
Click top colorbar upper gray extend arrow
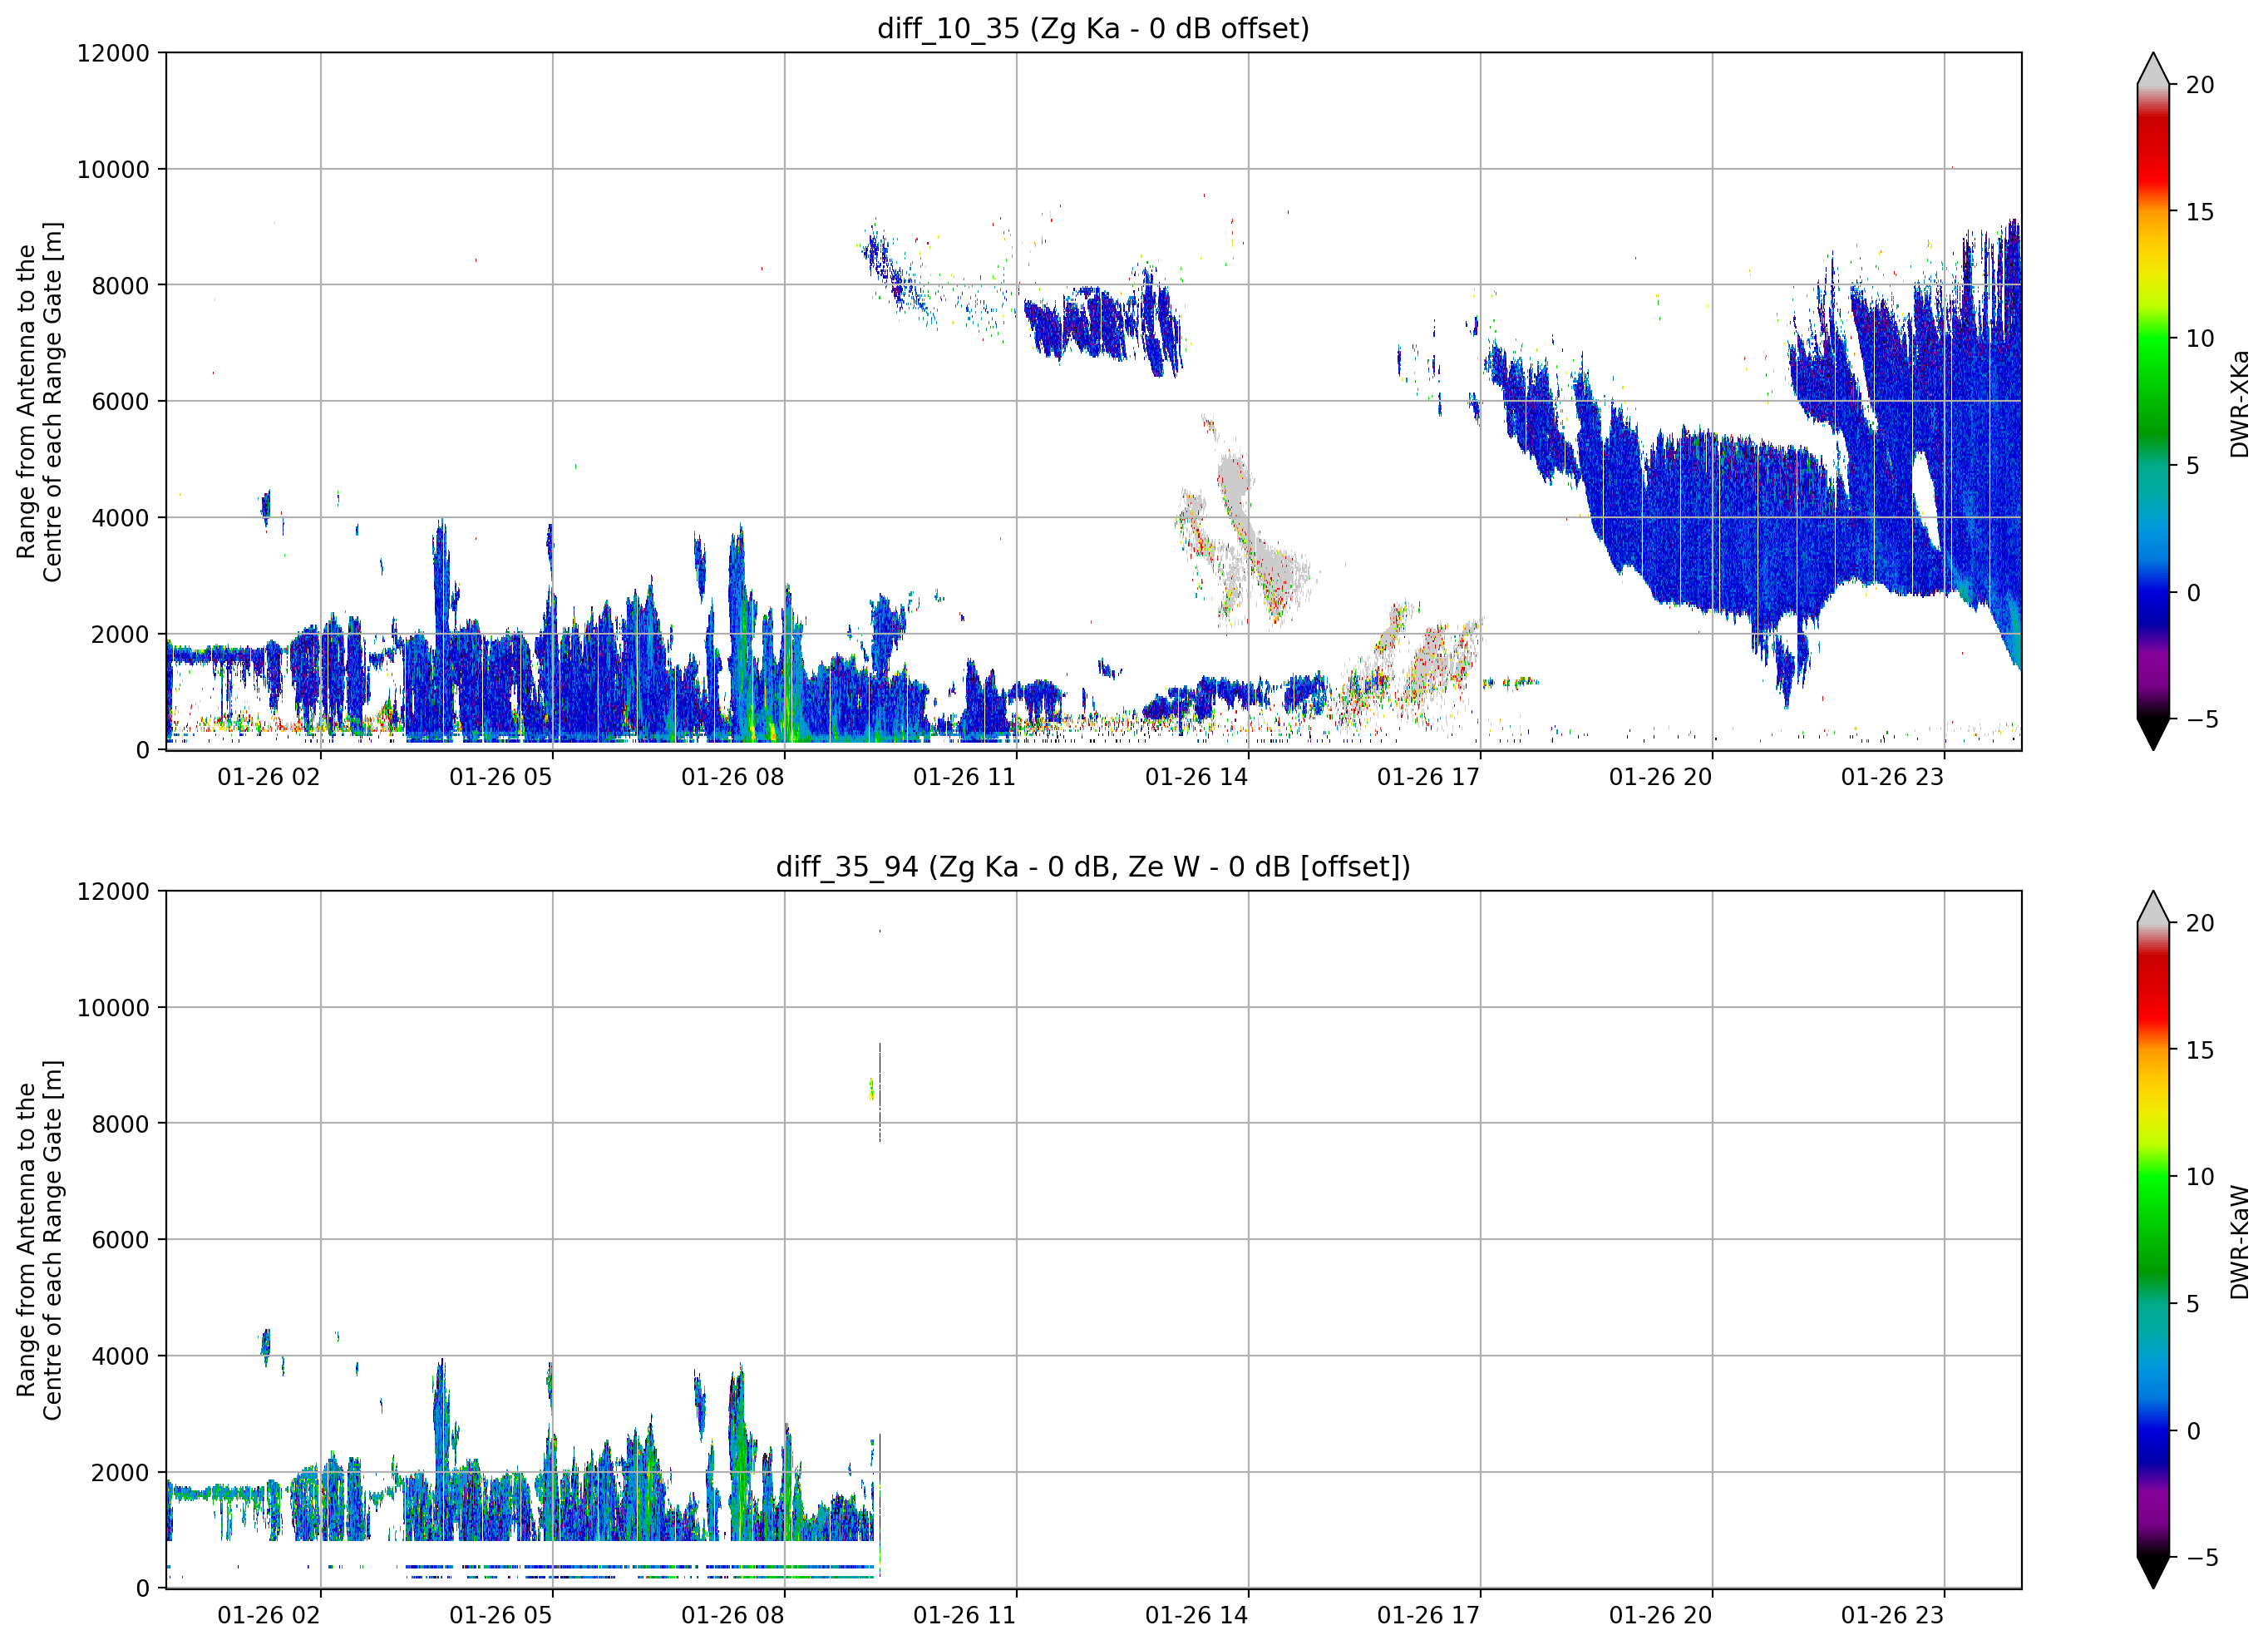click(x=2153, y=70)
